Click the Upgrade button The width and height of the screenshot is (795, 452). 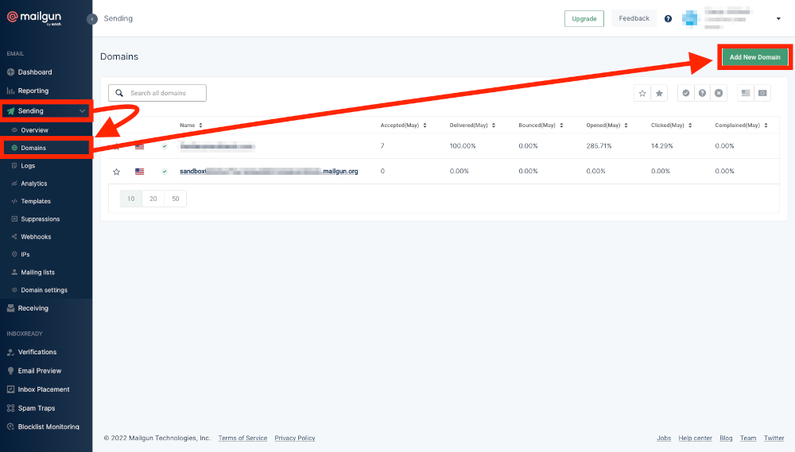pos(584,19)
